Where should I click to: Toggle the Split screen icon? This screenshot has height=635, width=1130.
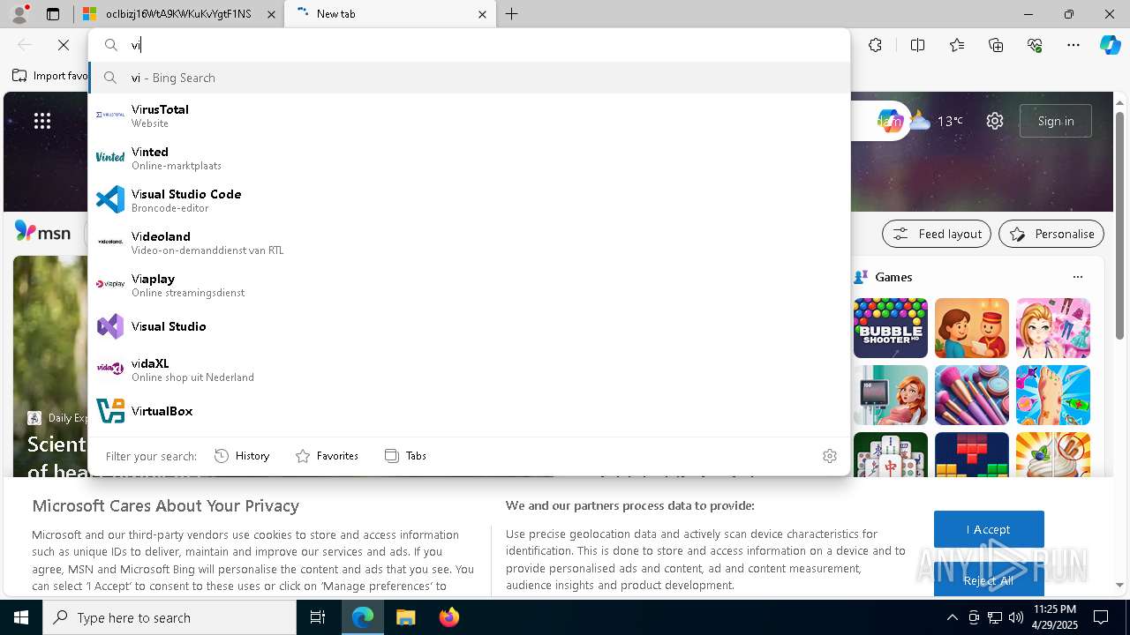point(917,45)
